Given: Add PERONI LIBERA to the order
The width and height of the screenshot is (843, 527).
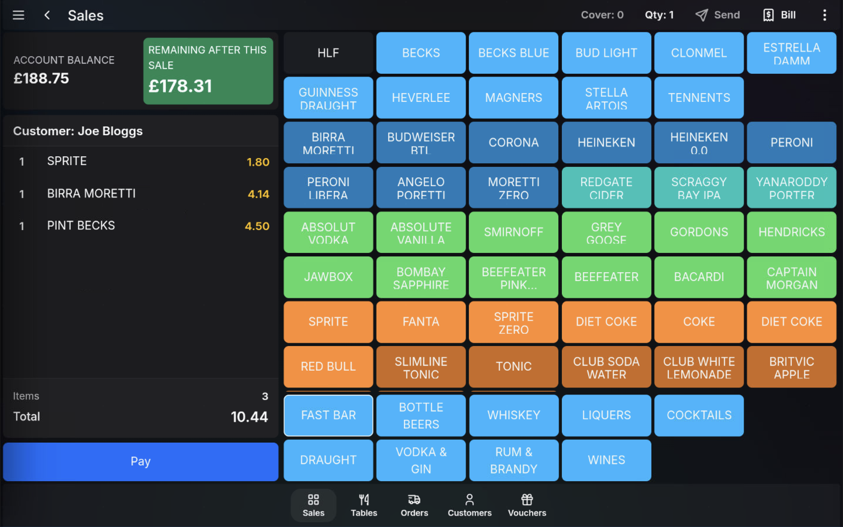Looking at the screenshot, I should [328, 188].
